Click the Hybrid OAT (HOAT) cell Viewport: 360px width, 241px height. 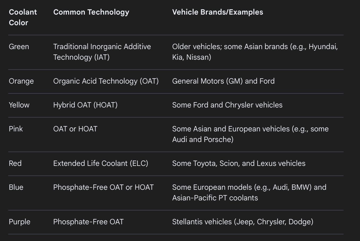85,105
